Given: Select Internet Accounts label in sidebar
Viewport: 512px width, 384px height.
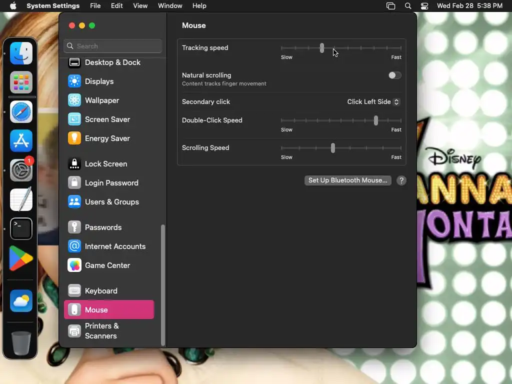Looking at the screenshot, I should tap(115, 246).
